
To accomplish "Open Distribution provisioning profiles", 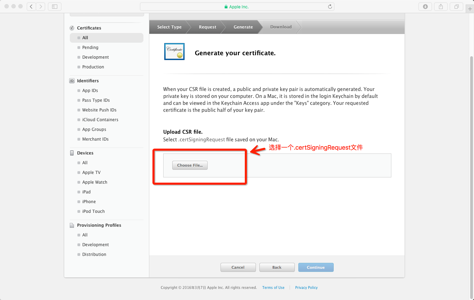I will (x=94, y=255).
